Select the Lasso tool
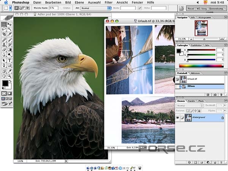The height and width of the screenshot is (171, 228). click(4, 29)
